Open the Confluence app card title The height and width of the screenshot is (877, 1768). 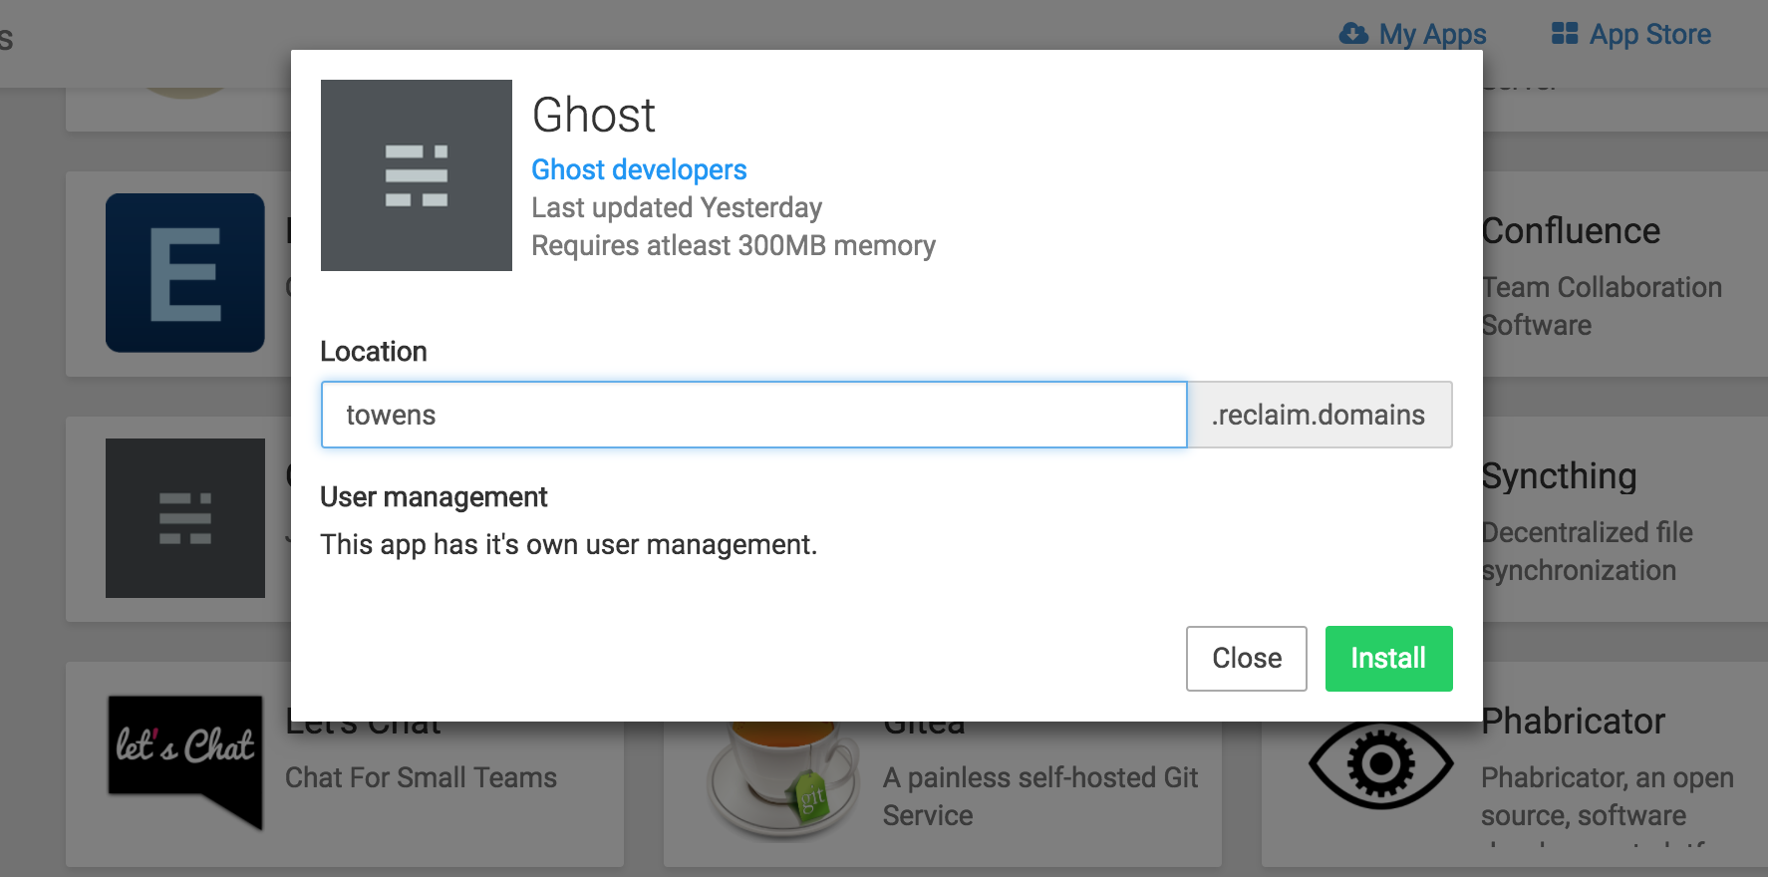(1571, 231)
